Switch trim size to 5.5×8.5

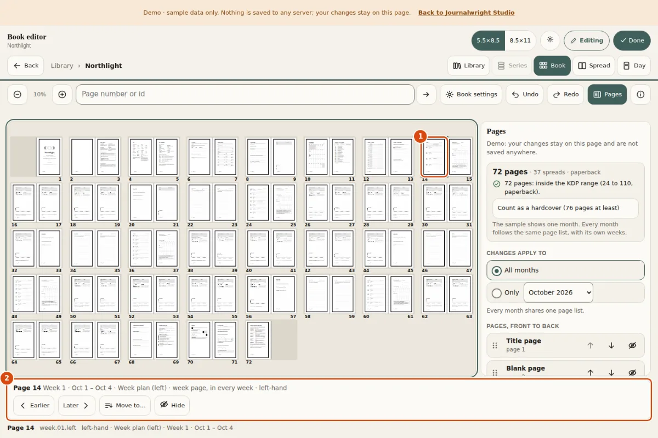pyautogui.click(x=488, y=41)
